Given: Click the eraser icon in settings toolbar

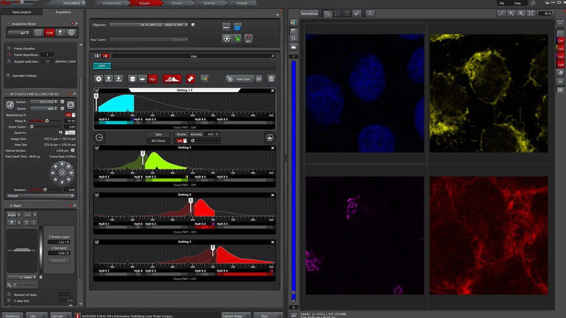Looking at the screenshot, I should 190,79.
